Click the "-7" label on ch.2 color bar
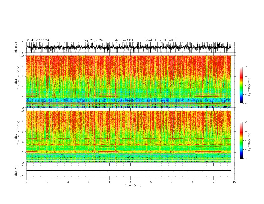 (x=246, y=159)
